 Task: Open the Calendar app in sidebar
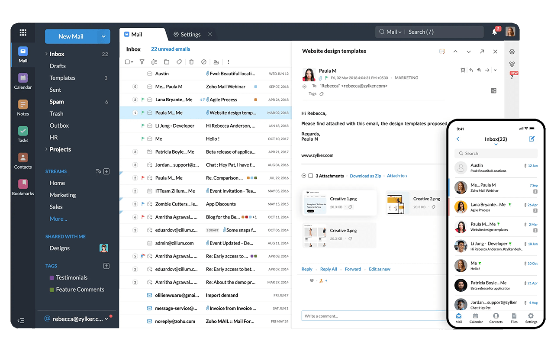pos(23,81)
